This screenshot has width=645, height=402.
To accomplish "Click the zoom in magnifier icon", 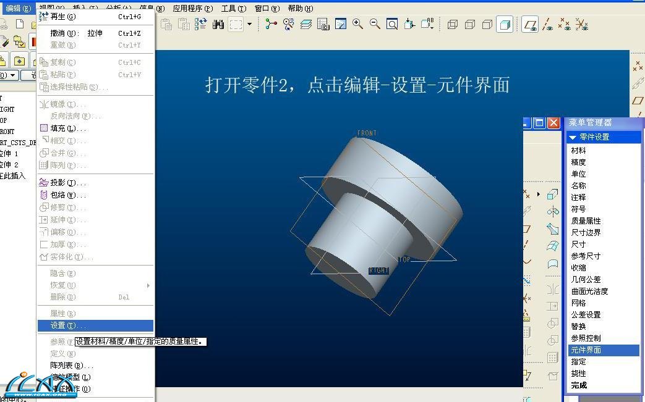I will [357, 24].
